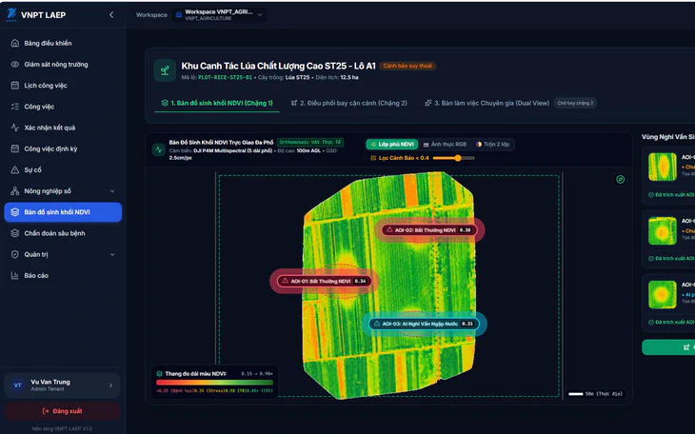Switch to Ảnh thực RGB view
Viewport: 695px width, 434px height.
tap(445, 144)
